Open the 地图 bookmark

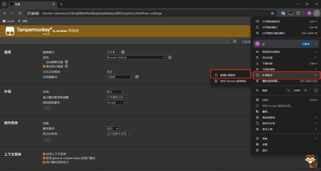coord(23,21)
